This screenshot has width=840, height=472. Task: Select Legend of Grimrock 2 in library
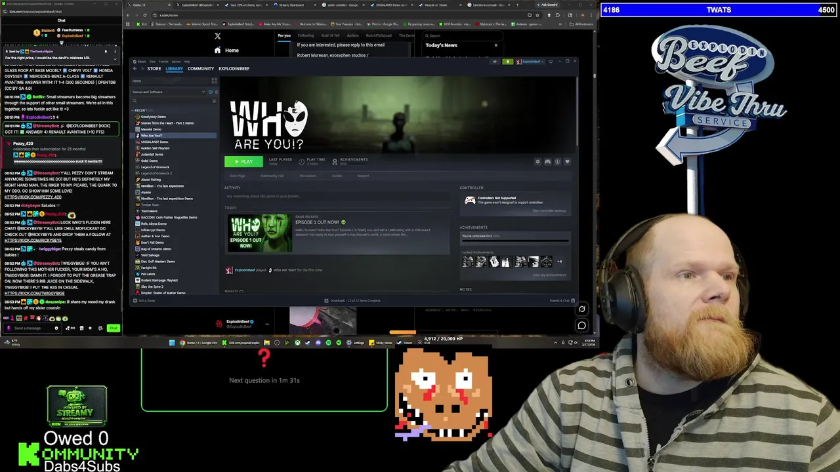[156, 173]
